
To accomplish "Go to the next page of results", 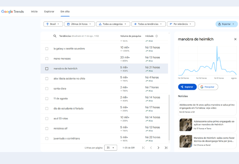I will click(158, 148).
